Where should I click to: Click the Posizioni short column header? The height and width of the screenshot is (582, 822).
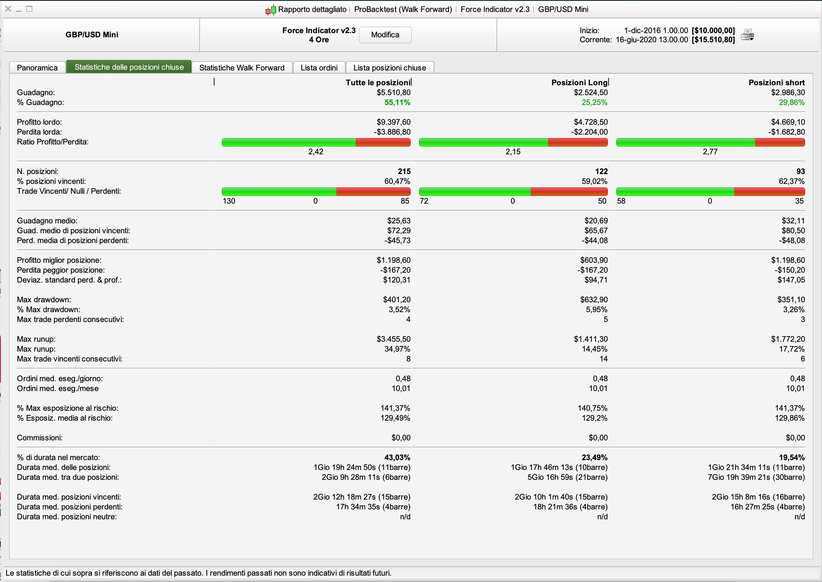click(776, 82)
